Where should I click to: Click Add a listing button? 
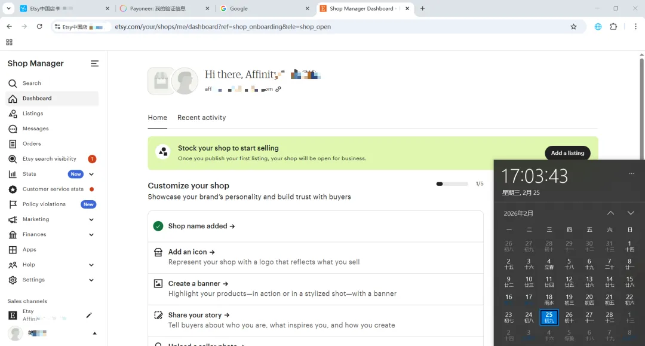click(x=567, y=153)
